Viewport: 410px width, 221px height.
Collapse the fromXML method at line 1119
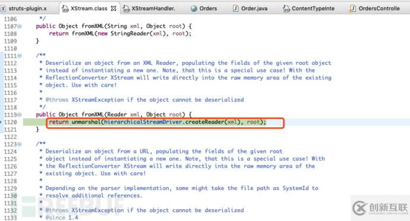pos(20,115)
